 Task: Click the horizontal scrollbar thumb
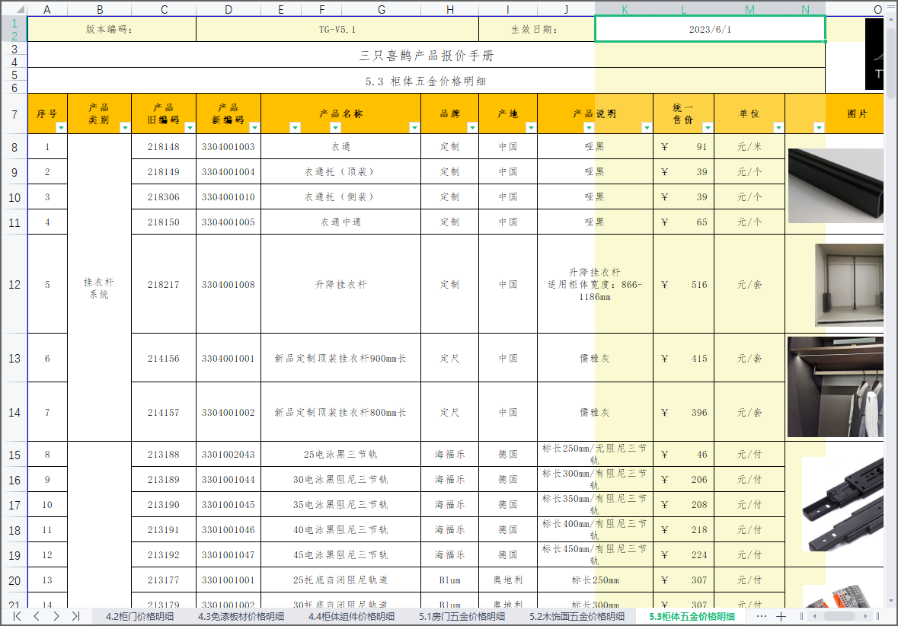click(x=839, y=616)
